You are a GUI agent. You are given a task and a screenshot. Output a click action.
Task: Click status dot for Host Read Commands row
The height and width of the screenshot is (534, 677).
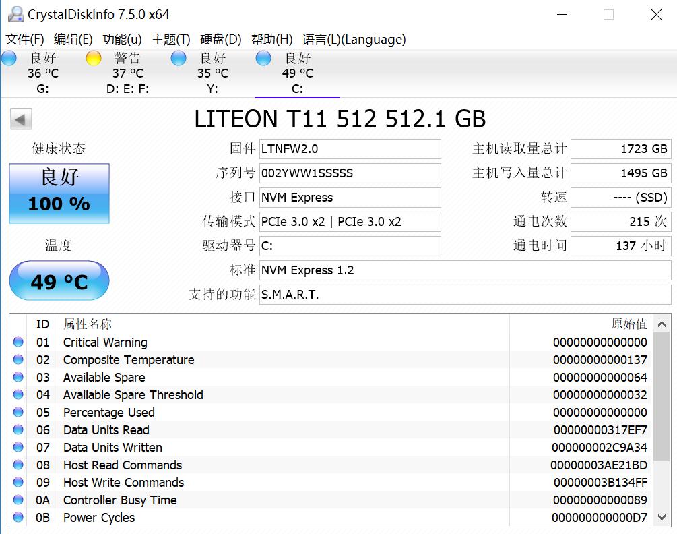pyautogui.click(x=18, y=465)
